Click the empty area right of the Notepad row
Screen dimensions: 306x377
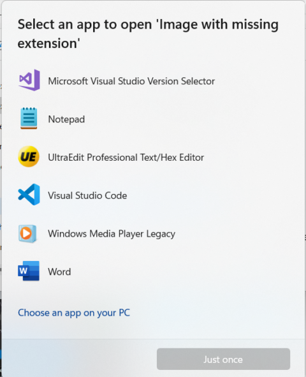coord(192,119)
